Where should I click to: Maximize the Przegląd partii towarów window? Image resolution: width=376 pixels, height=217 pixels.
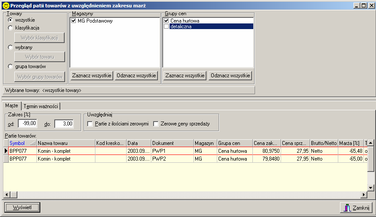click(x=363, y=5)
